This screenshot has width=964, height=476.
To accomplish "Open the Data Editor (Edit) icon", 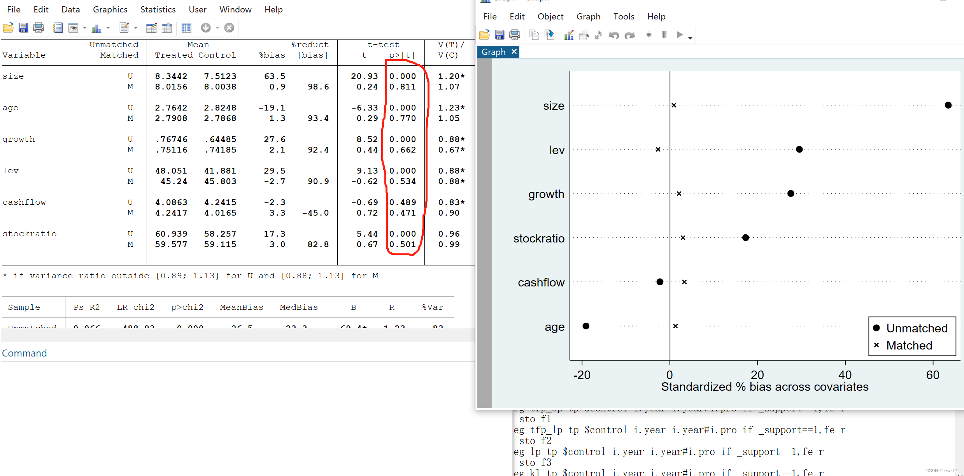I will 151,28.
